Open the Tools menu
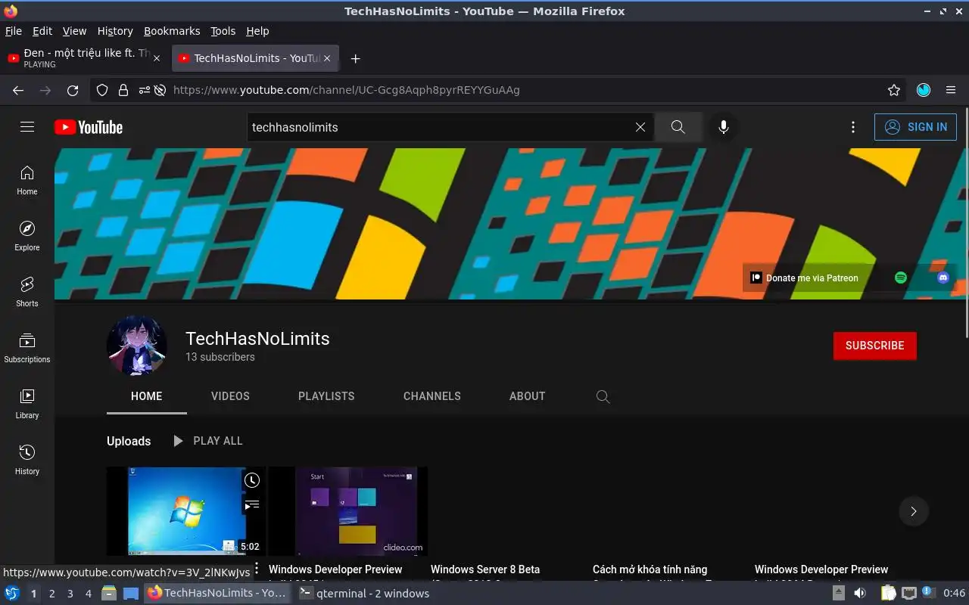This screenshot has width=969, height=605. tap(223, 31)
